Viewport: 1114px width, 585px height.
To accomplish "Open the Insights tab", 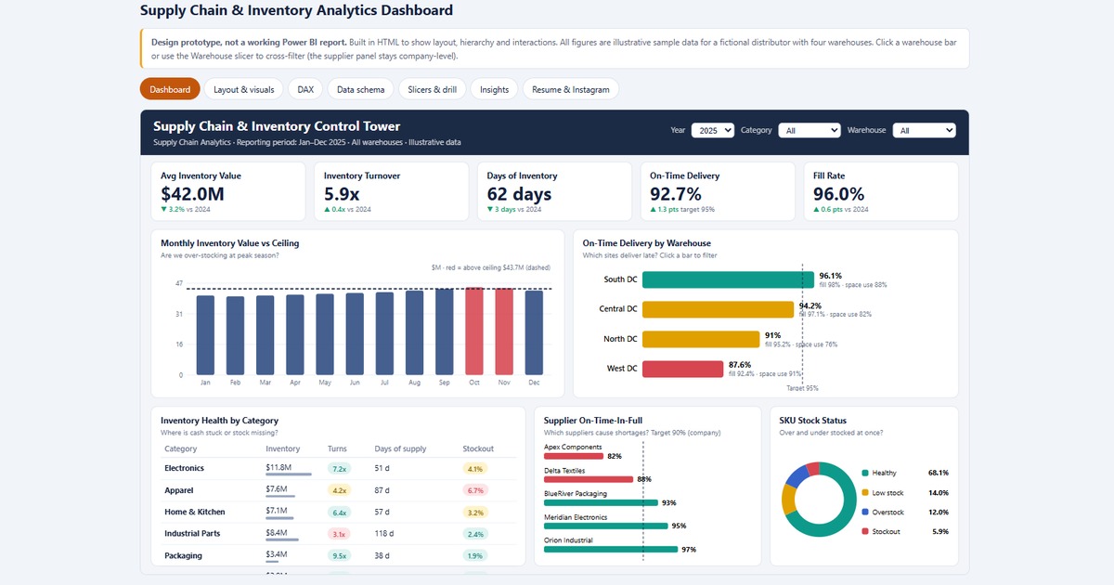I will tap(495, 89).
